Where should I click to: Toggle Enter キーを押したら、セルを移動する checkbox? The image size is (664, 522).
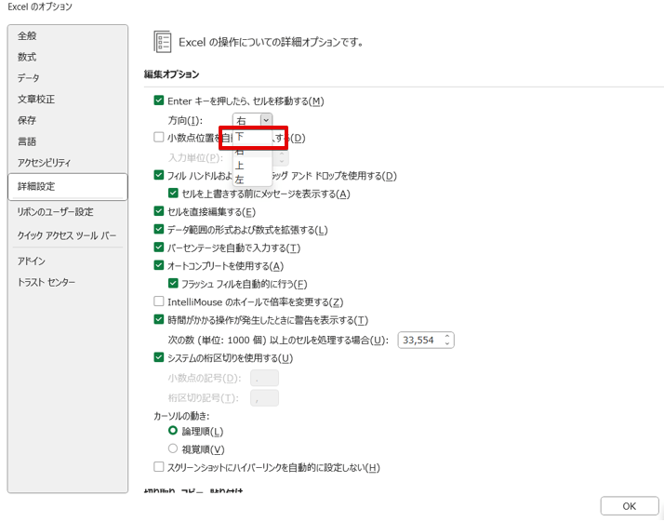pos(159,100)
